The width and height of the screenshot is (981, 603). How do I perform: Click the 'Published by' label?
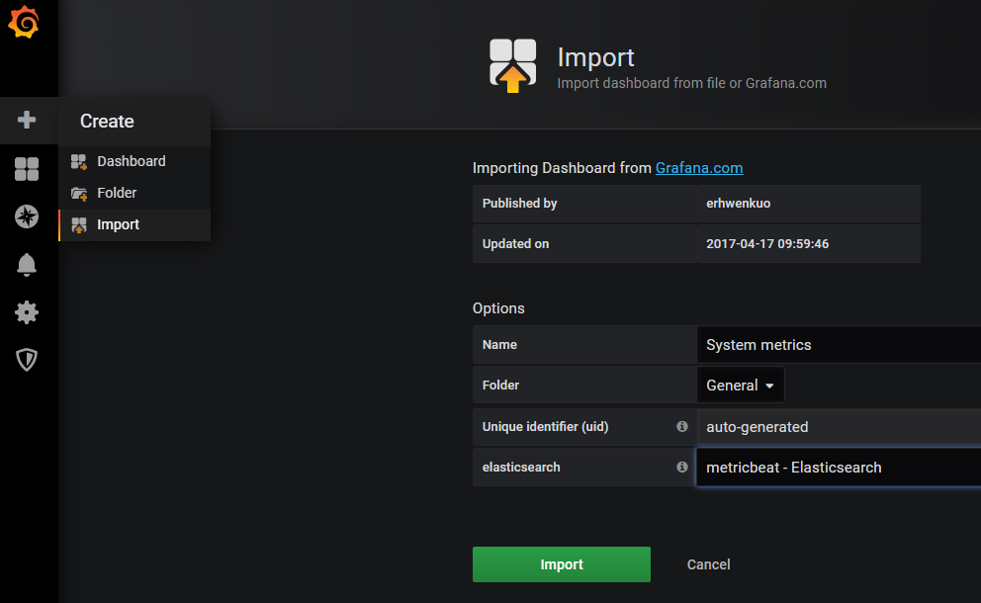[519, 204]
